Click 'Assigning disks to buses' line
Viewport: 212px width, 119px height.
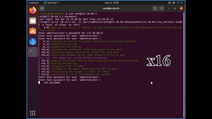pos(61,66)
